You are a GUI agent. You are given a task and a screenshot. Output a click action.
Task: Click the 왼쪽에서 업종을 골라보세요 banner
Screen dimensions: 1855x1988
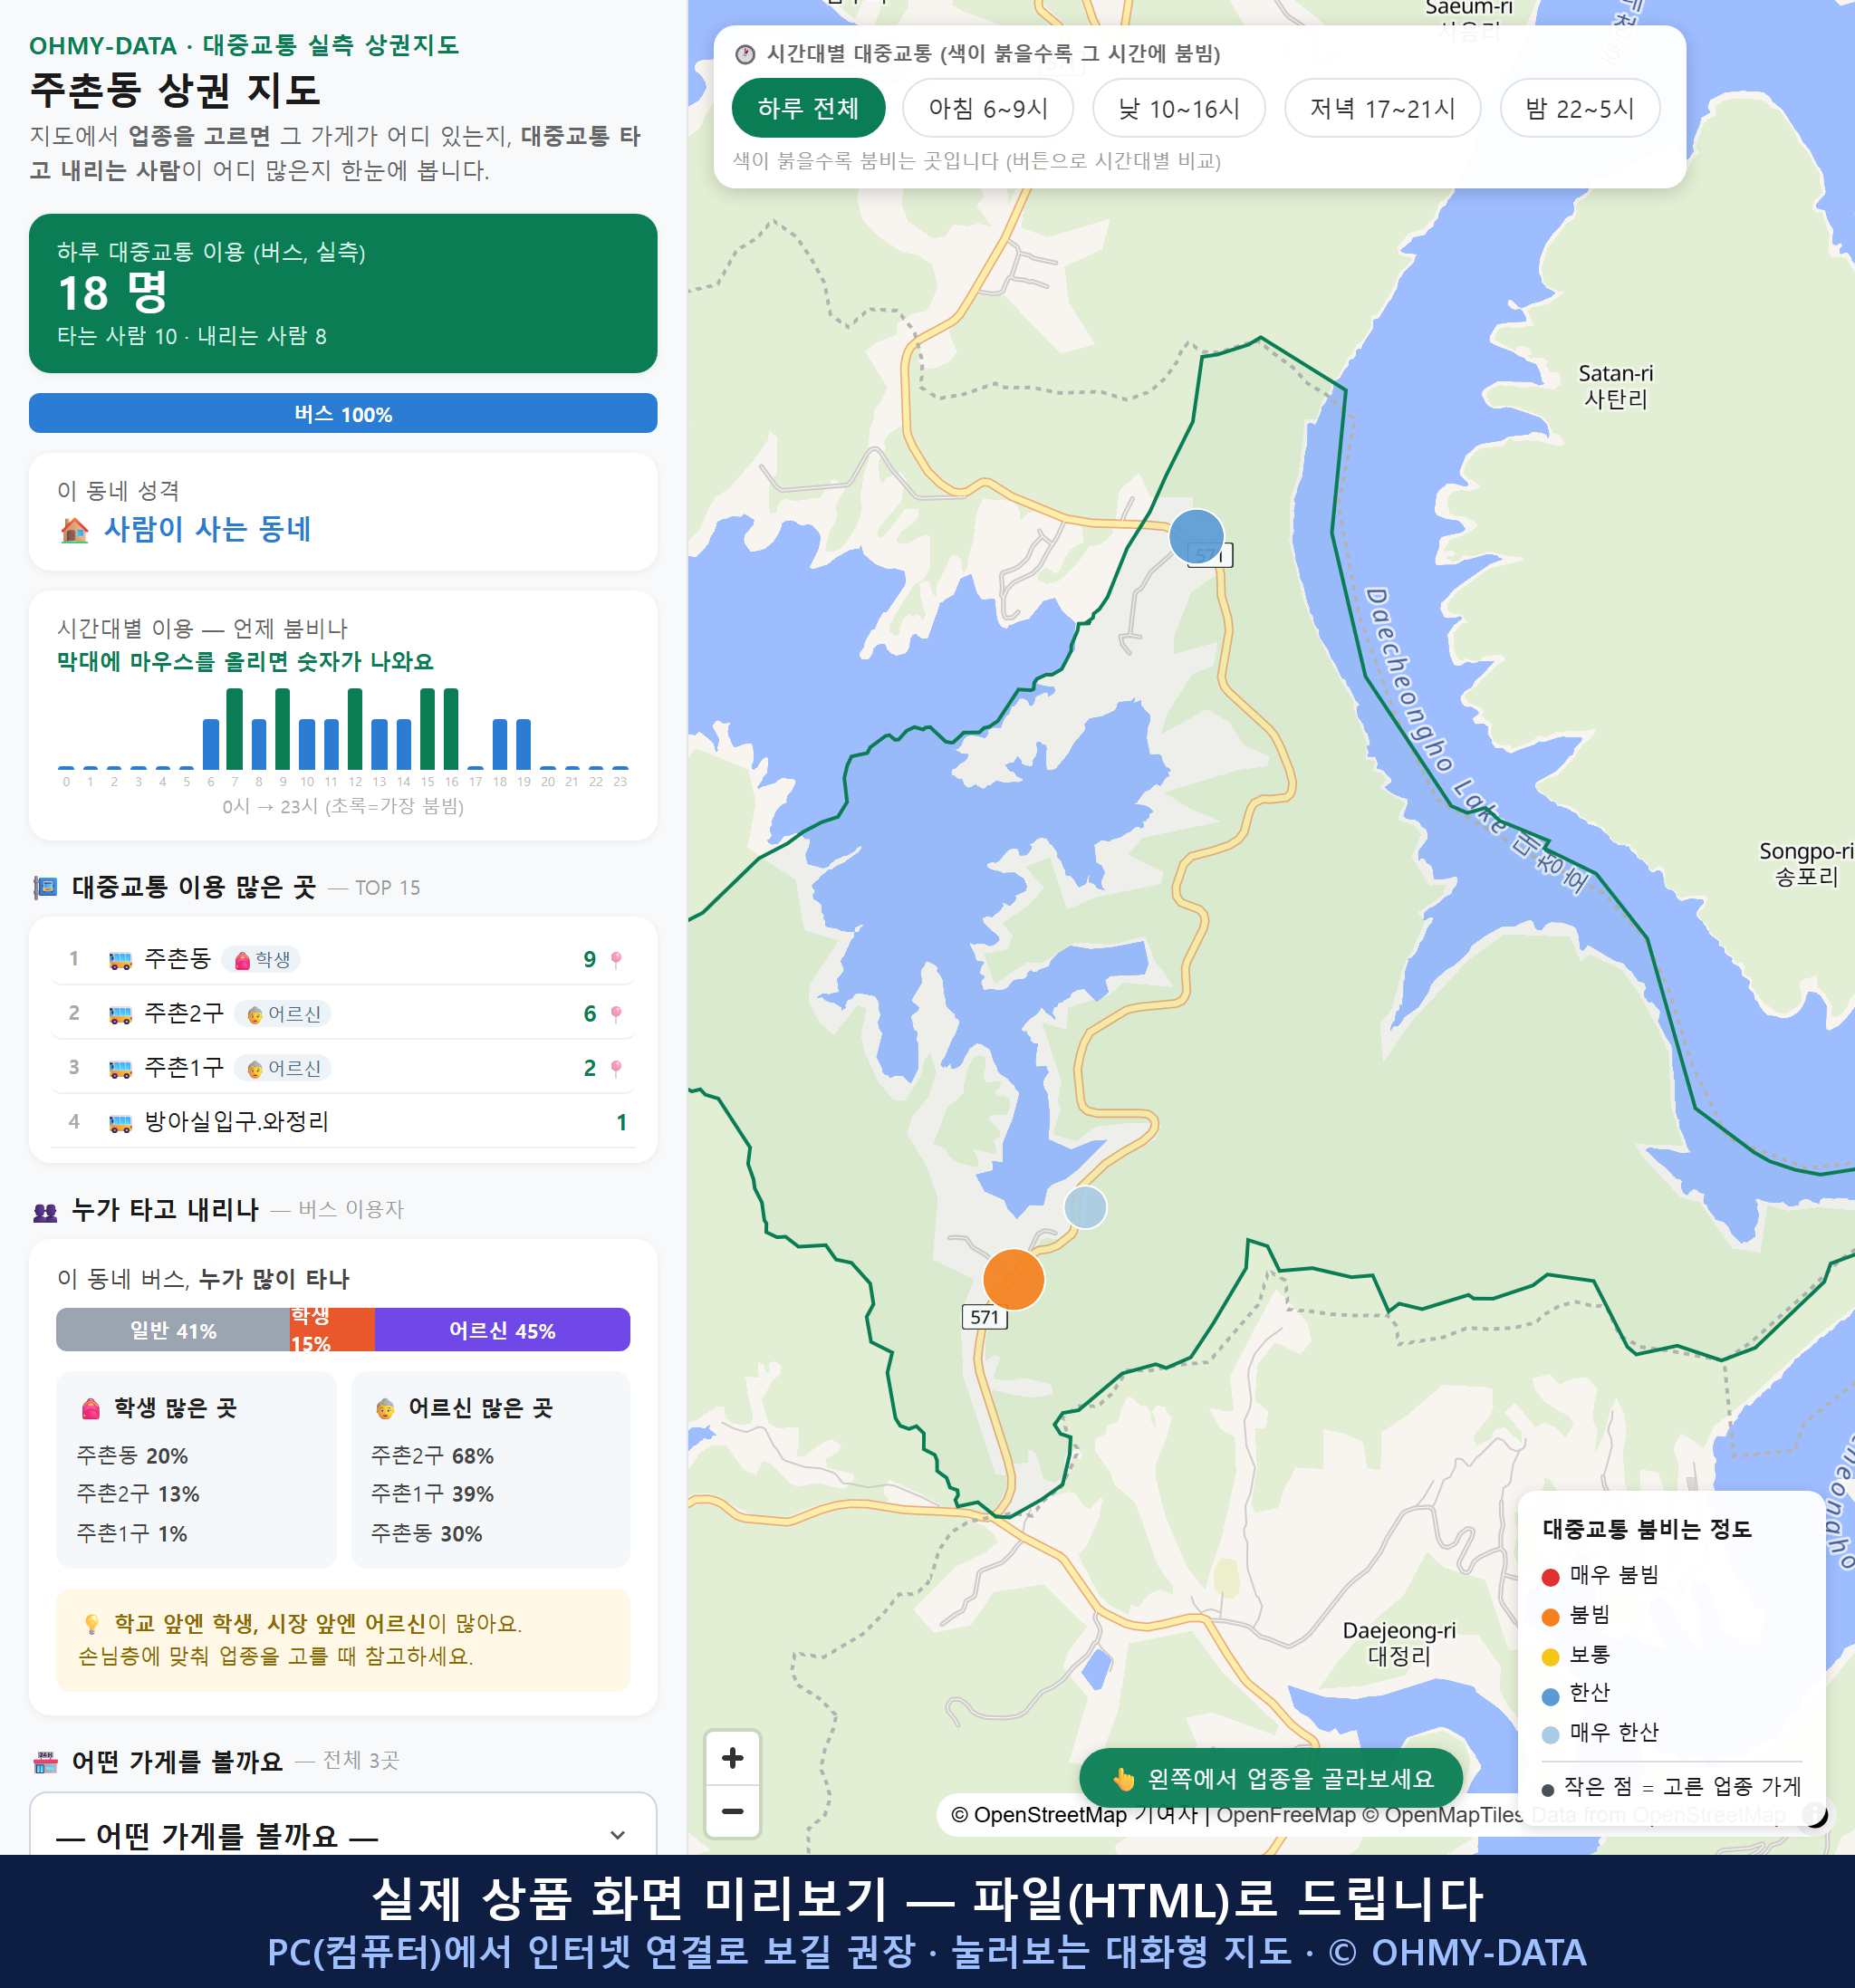1270,1778
